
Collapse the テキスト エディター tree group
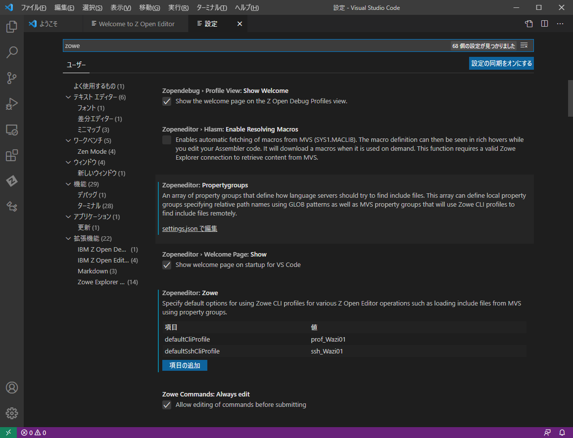(68, 97)
